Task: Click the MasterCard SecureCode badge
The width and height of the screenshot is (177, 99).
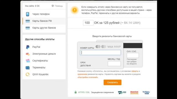Action: 134,93
